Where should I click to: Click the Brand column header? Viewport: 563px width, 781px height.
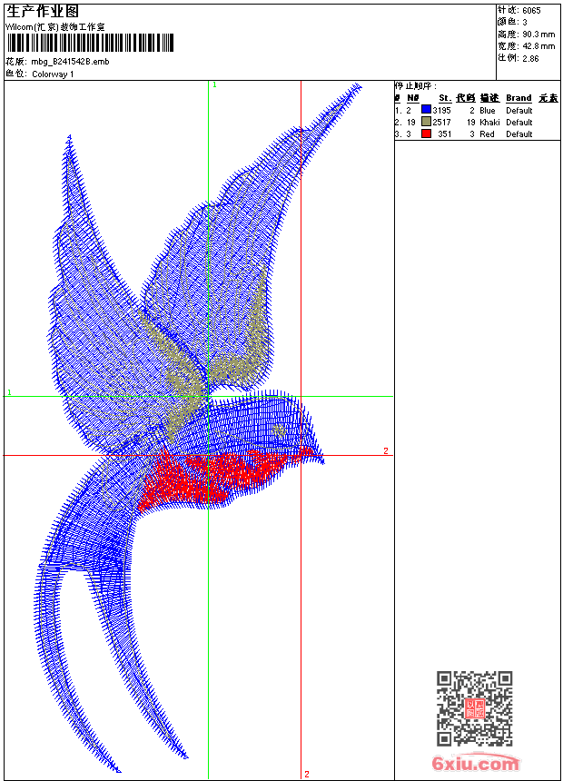(x=519, y=98)
